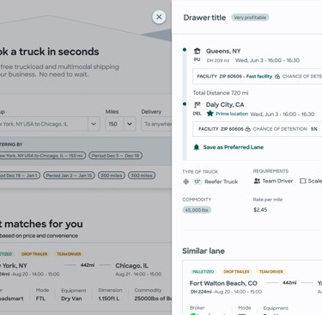Click the 45,000 lbs commodity tag
Screen dimensions: 322x315
click(197, 210)
